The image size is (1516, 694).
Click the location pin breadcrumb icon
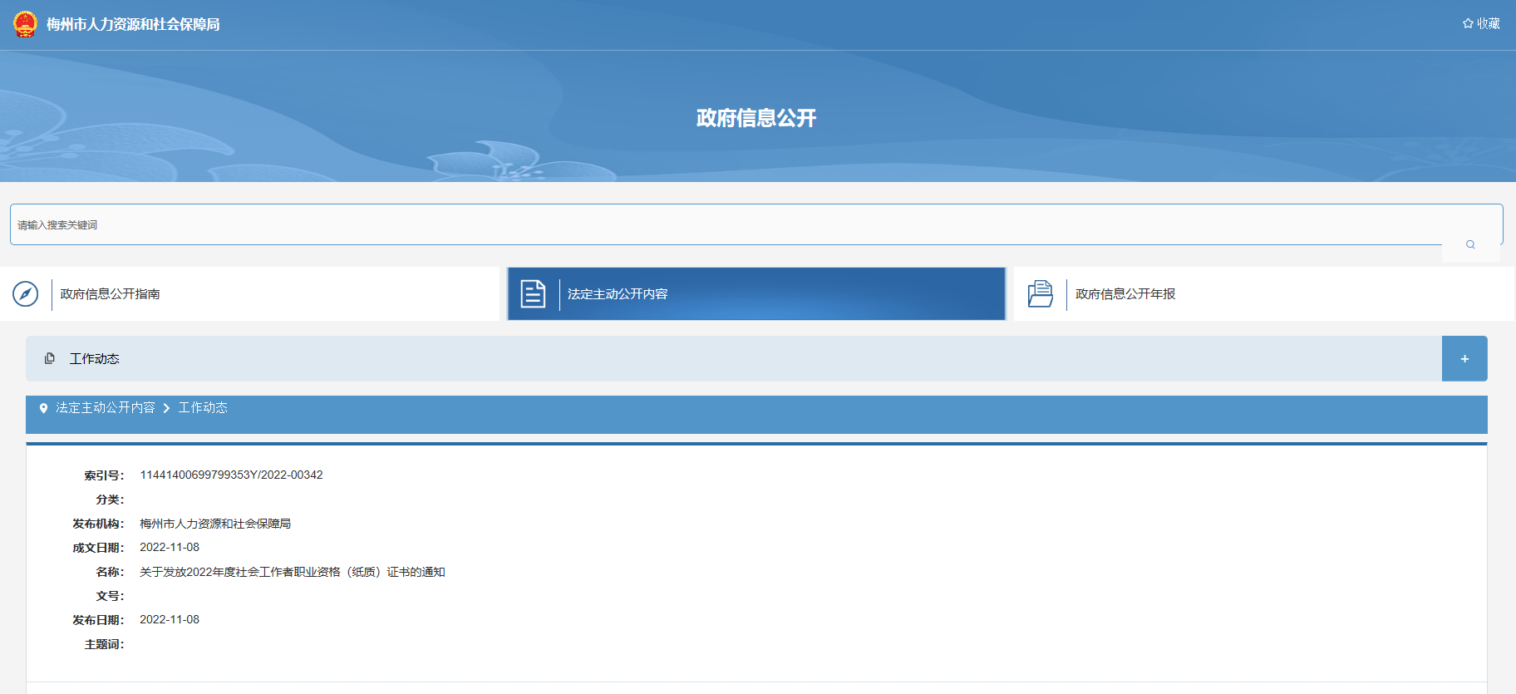point(43,408)
